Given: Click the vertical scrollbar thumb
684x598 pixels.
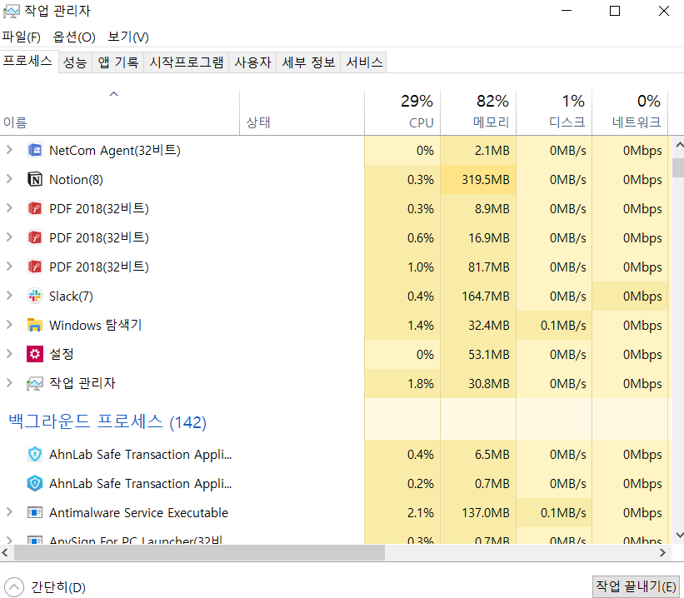Looking at the screenshot, I should tap(678, 168).
